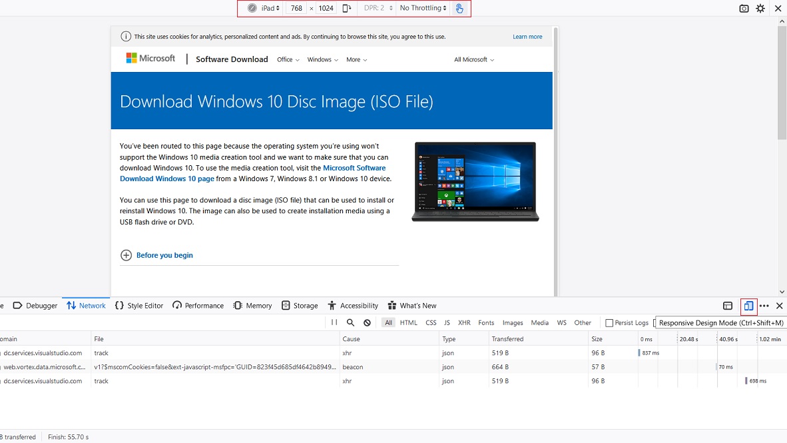Open What's New tab

tap(412, 305)
